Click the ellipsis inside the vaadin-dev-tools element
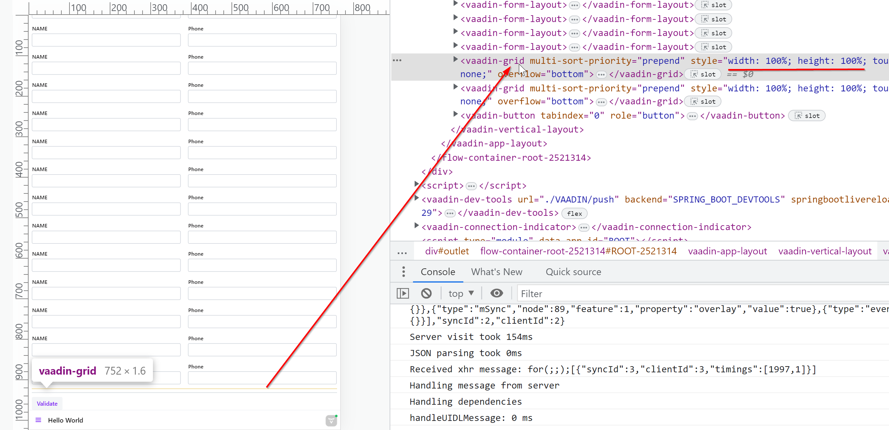Viewport: 889px width, 430px height. 450,214
